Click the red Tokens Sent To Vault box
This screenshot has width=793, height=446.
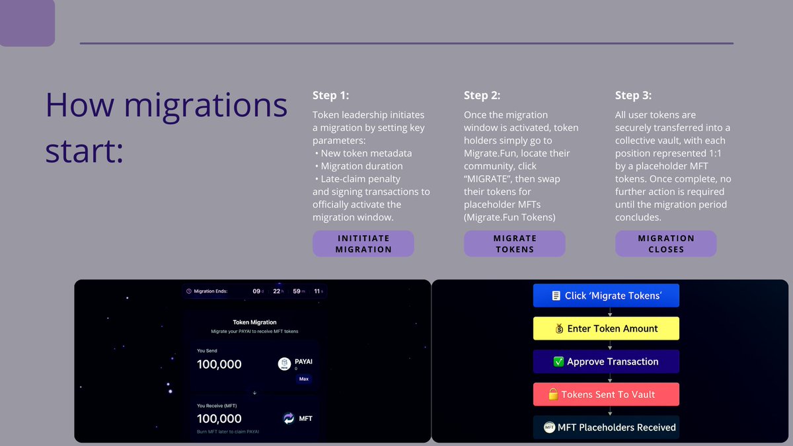(x=606, y=394)
